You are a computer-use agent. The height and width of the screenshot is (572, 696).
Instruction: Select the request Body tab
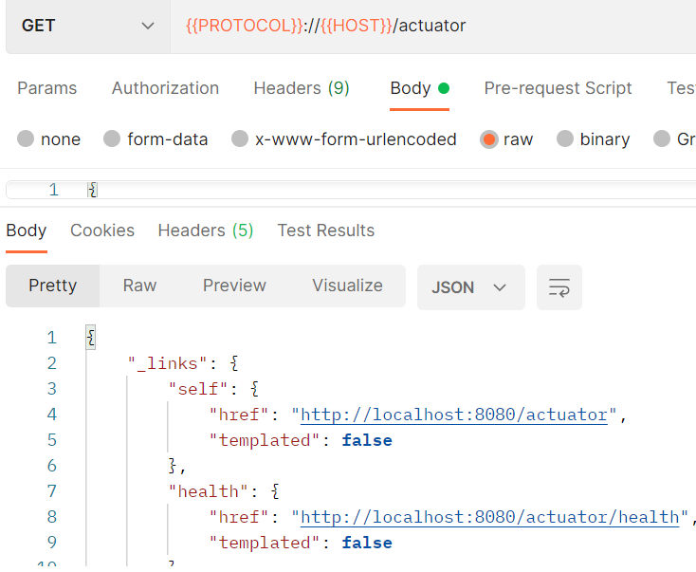419,88
